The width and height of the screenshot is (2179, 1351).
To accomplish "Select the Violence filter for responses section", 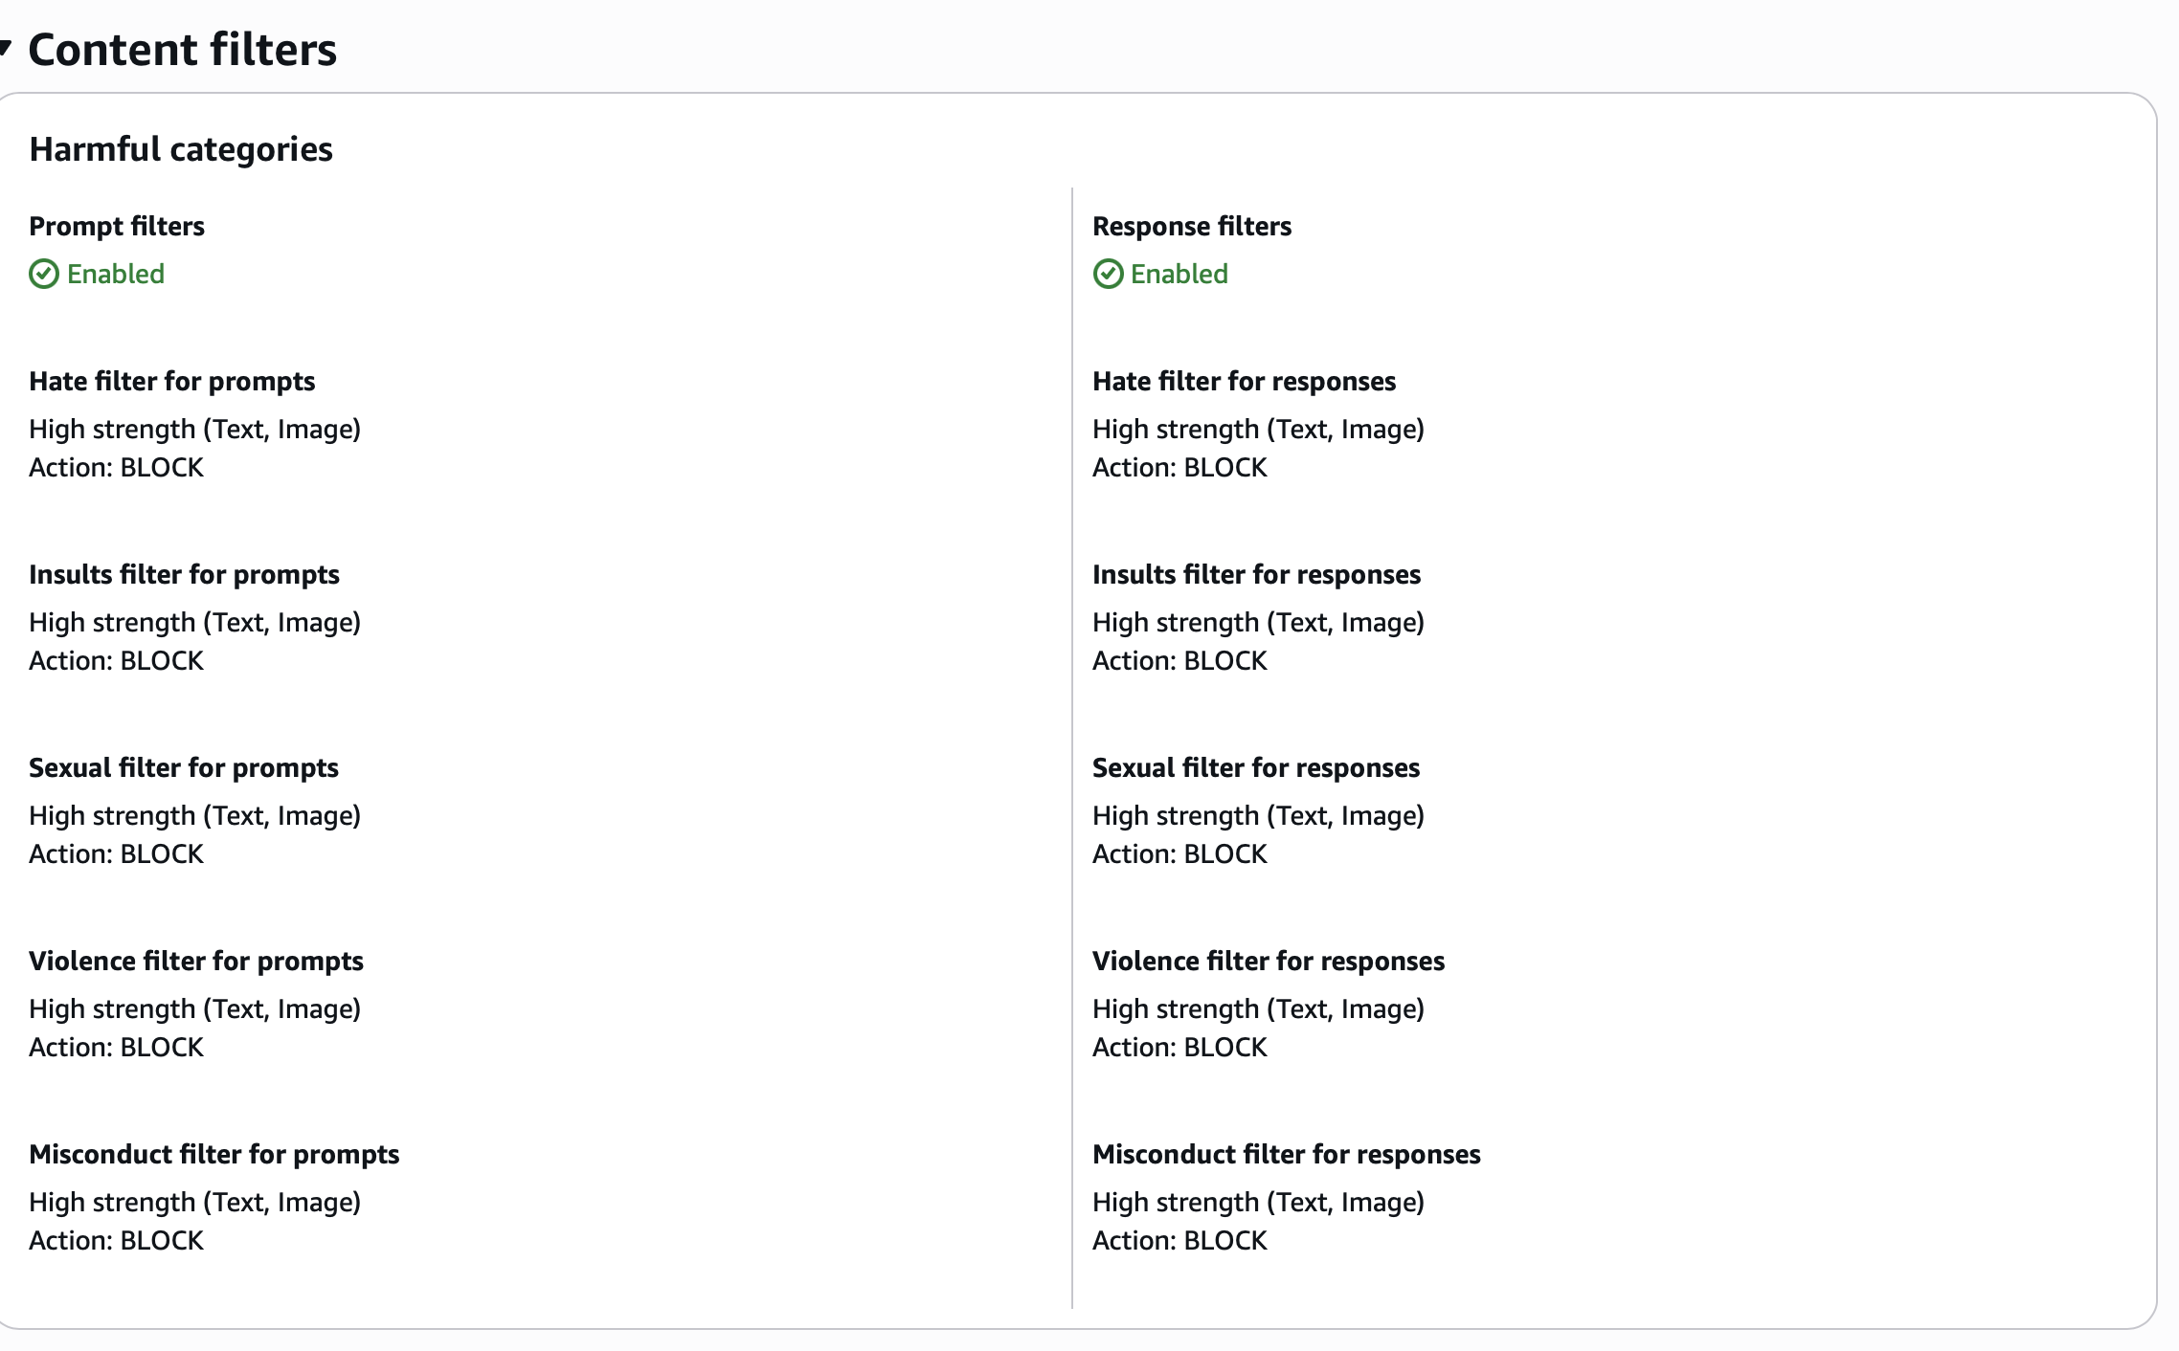I will pos(1269,961).
